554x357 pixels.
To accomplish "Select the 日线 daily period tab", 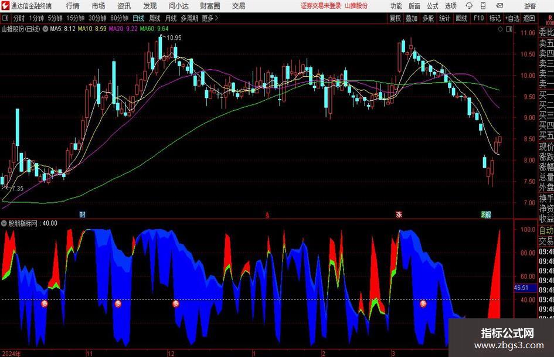I will tap(138, 18).
